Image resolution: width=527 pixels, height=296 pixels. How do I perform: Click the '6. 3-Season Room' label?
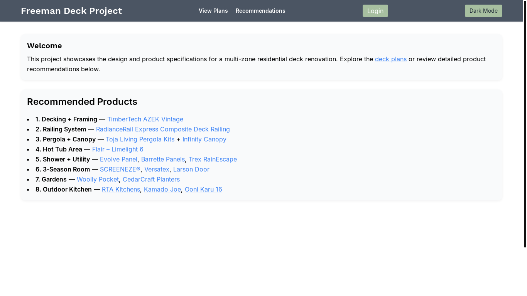62,169
